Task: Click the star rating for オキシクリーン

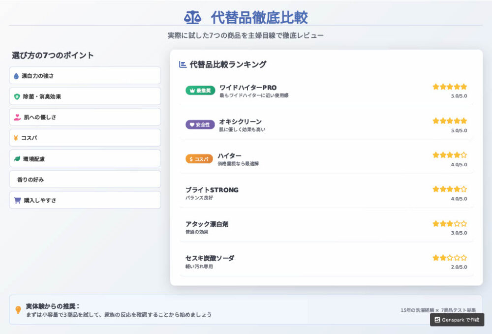Action: tap(450, 121)
